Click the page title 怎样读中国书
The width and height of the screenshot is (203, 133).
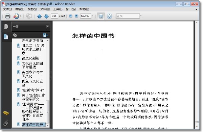pyautogui.click(x=93, y=36)
